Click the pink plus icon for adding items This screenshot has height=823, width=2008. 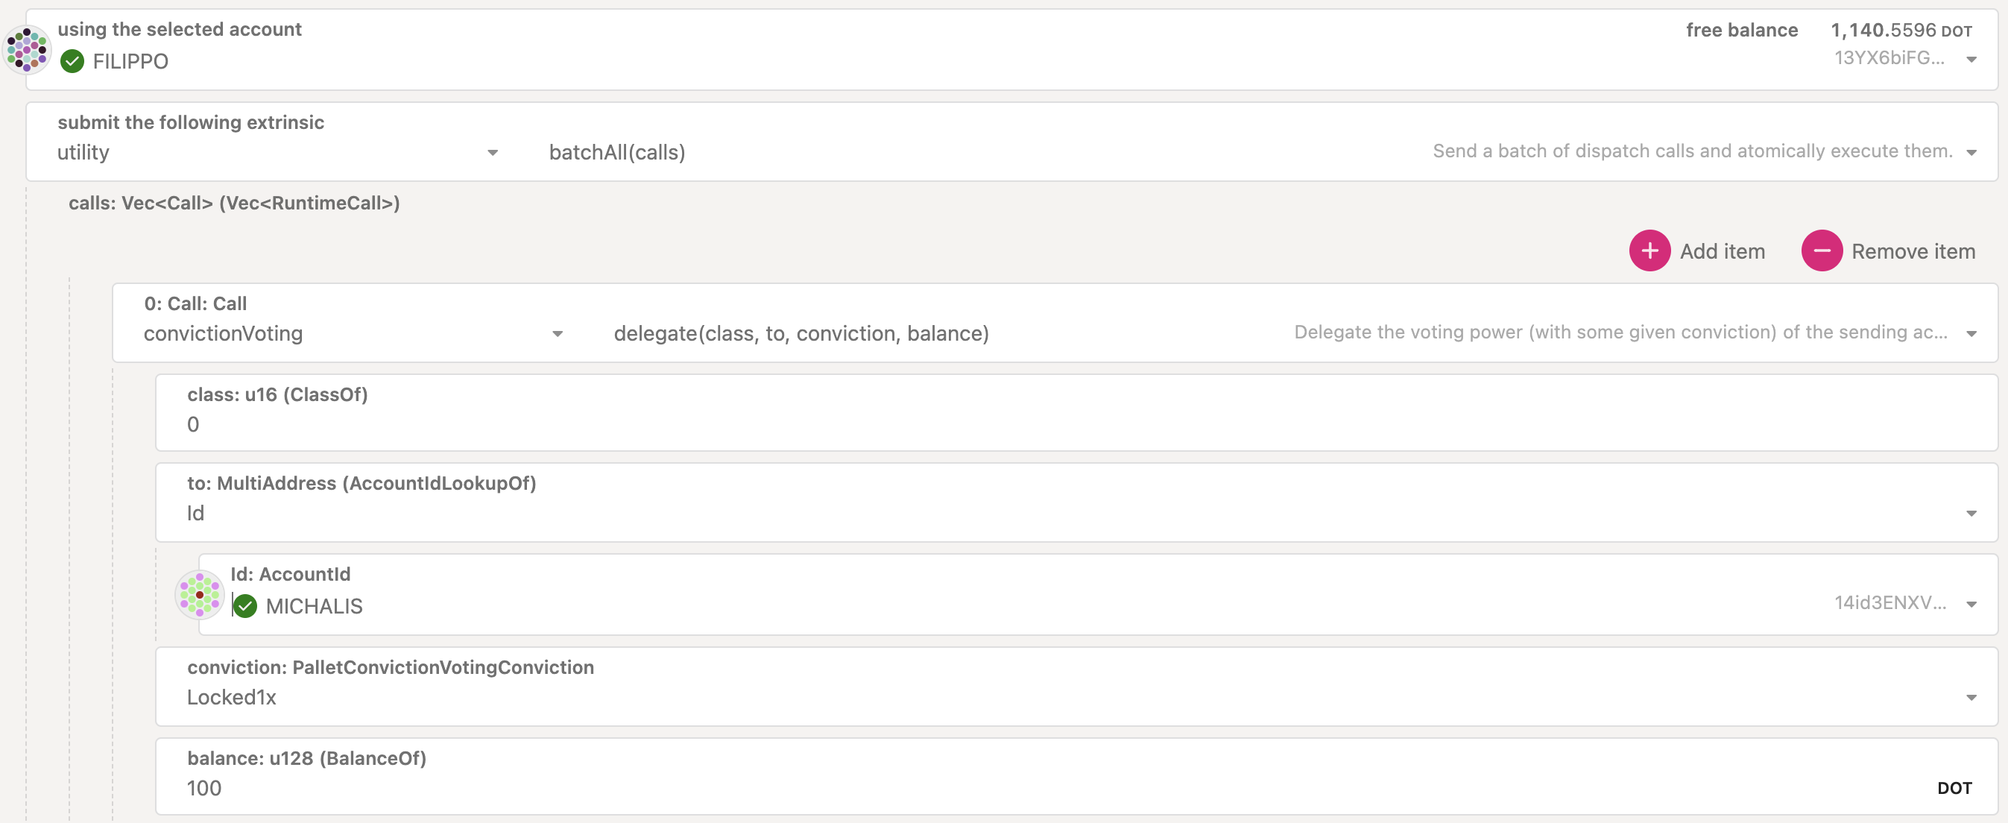[1650, 251]
